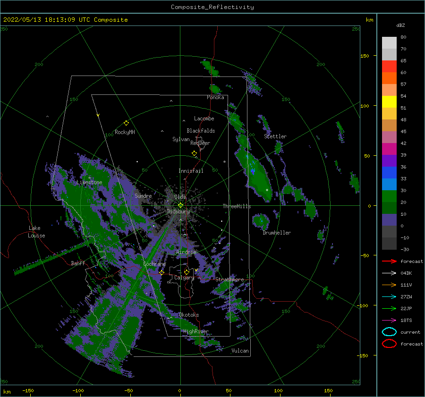425x397 pixels.
Task: Pick the slate purple swatch below 10 label
Action: [x=389, y=220]
